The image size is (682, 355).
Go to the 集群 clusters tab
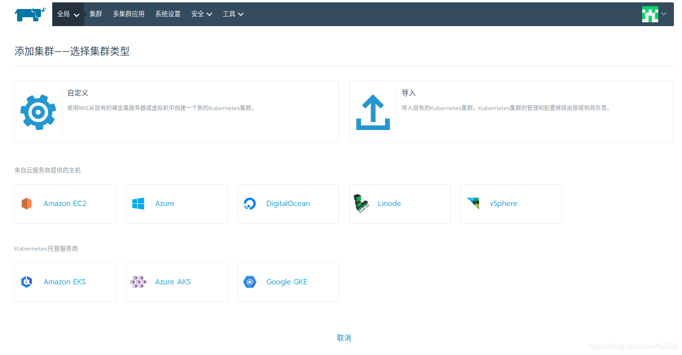pyautogui.click(x=96, y=14)
